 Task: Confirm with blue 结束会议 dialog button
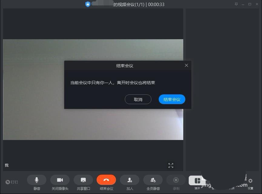tap(172, 99)
